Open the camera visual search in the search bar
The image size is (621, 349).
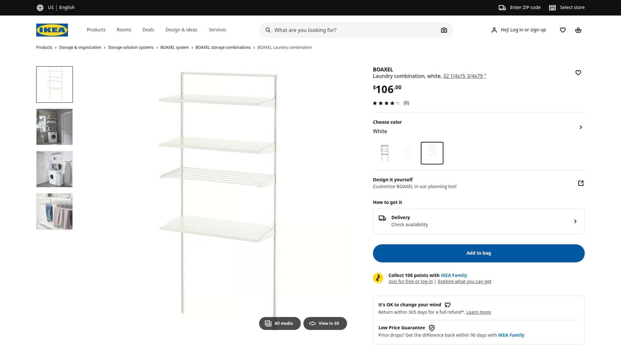coord(444,30)
